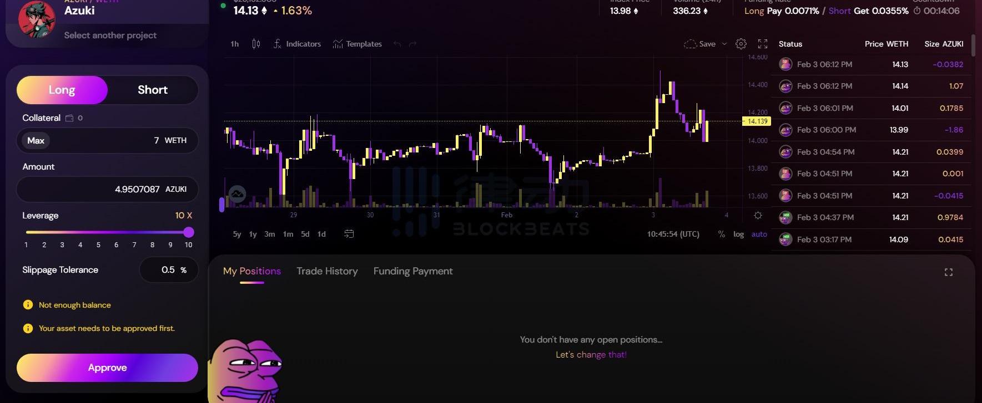982x403 pixels.
Task: Toggle percentage scale on the chart
Action: coord(721,234)
